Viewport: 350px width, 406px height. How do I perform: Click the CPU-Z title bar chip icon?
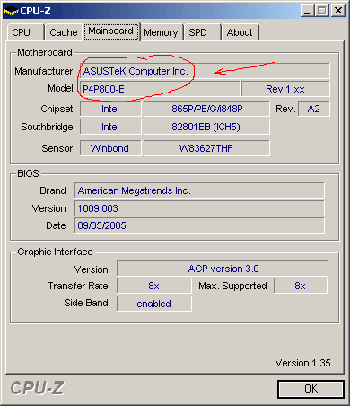[12, 11]
